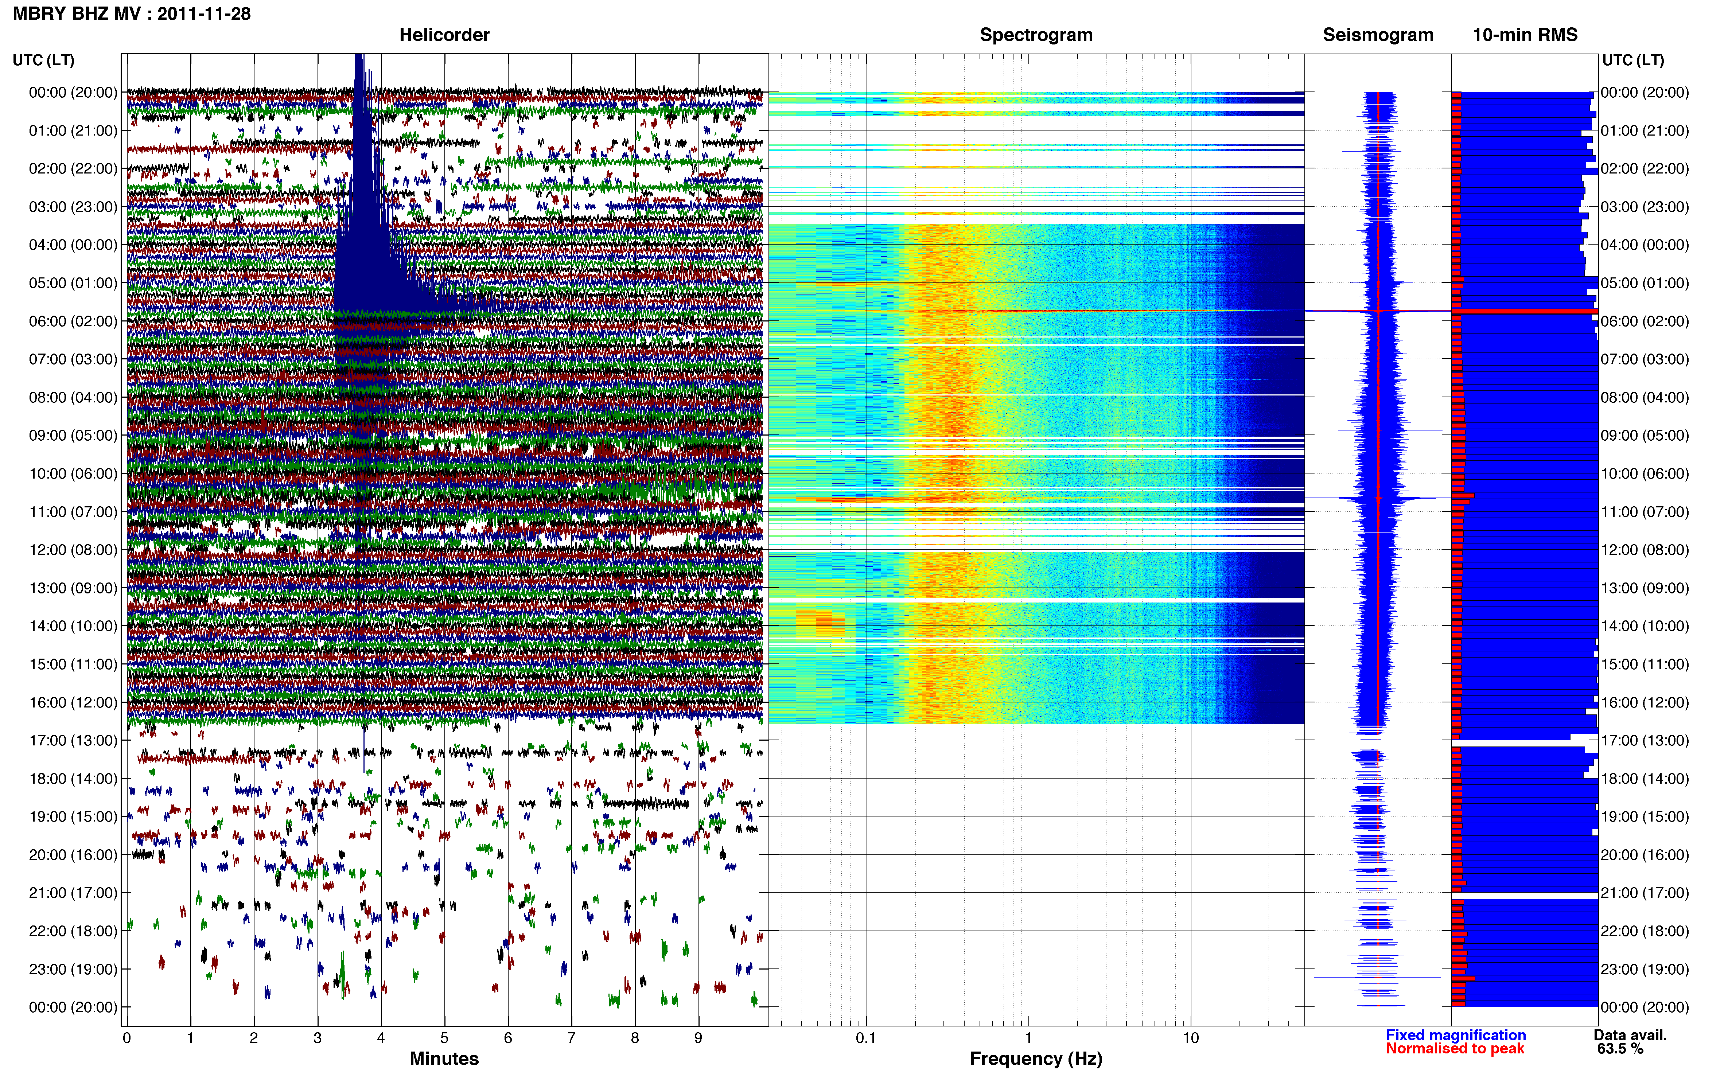Screen dimensions: 1728x1080
Task: Click left time label '04:00 (00:00)'
Action: (x=73, y=245)
